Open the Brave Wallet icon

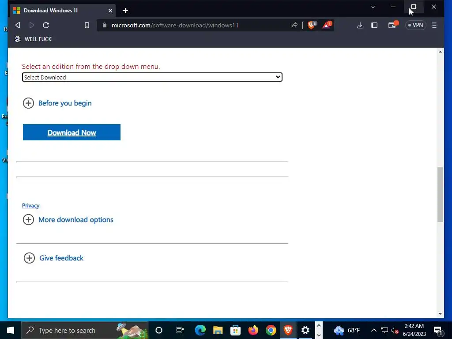(x=392, y=25)
